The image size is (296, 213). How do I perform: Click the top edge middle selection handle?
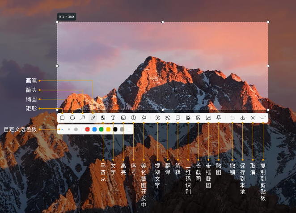[163, 22]
